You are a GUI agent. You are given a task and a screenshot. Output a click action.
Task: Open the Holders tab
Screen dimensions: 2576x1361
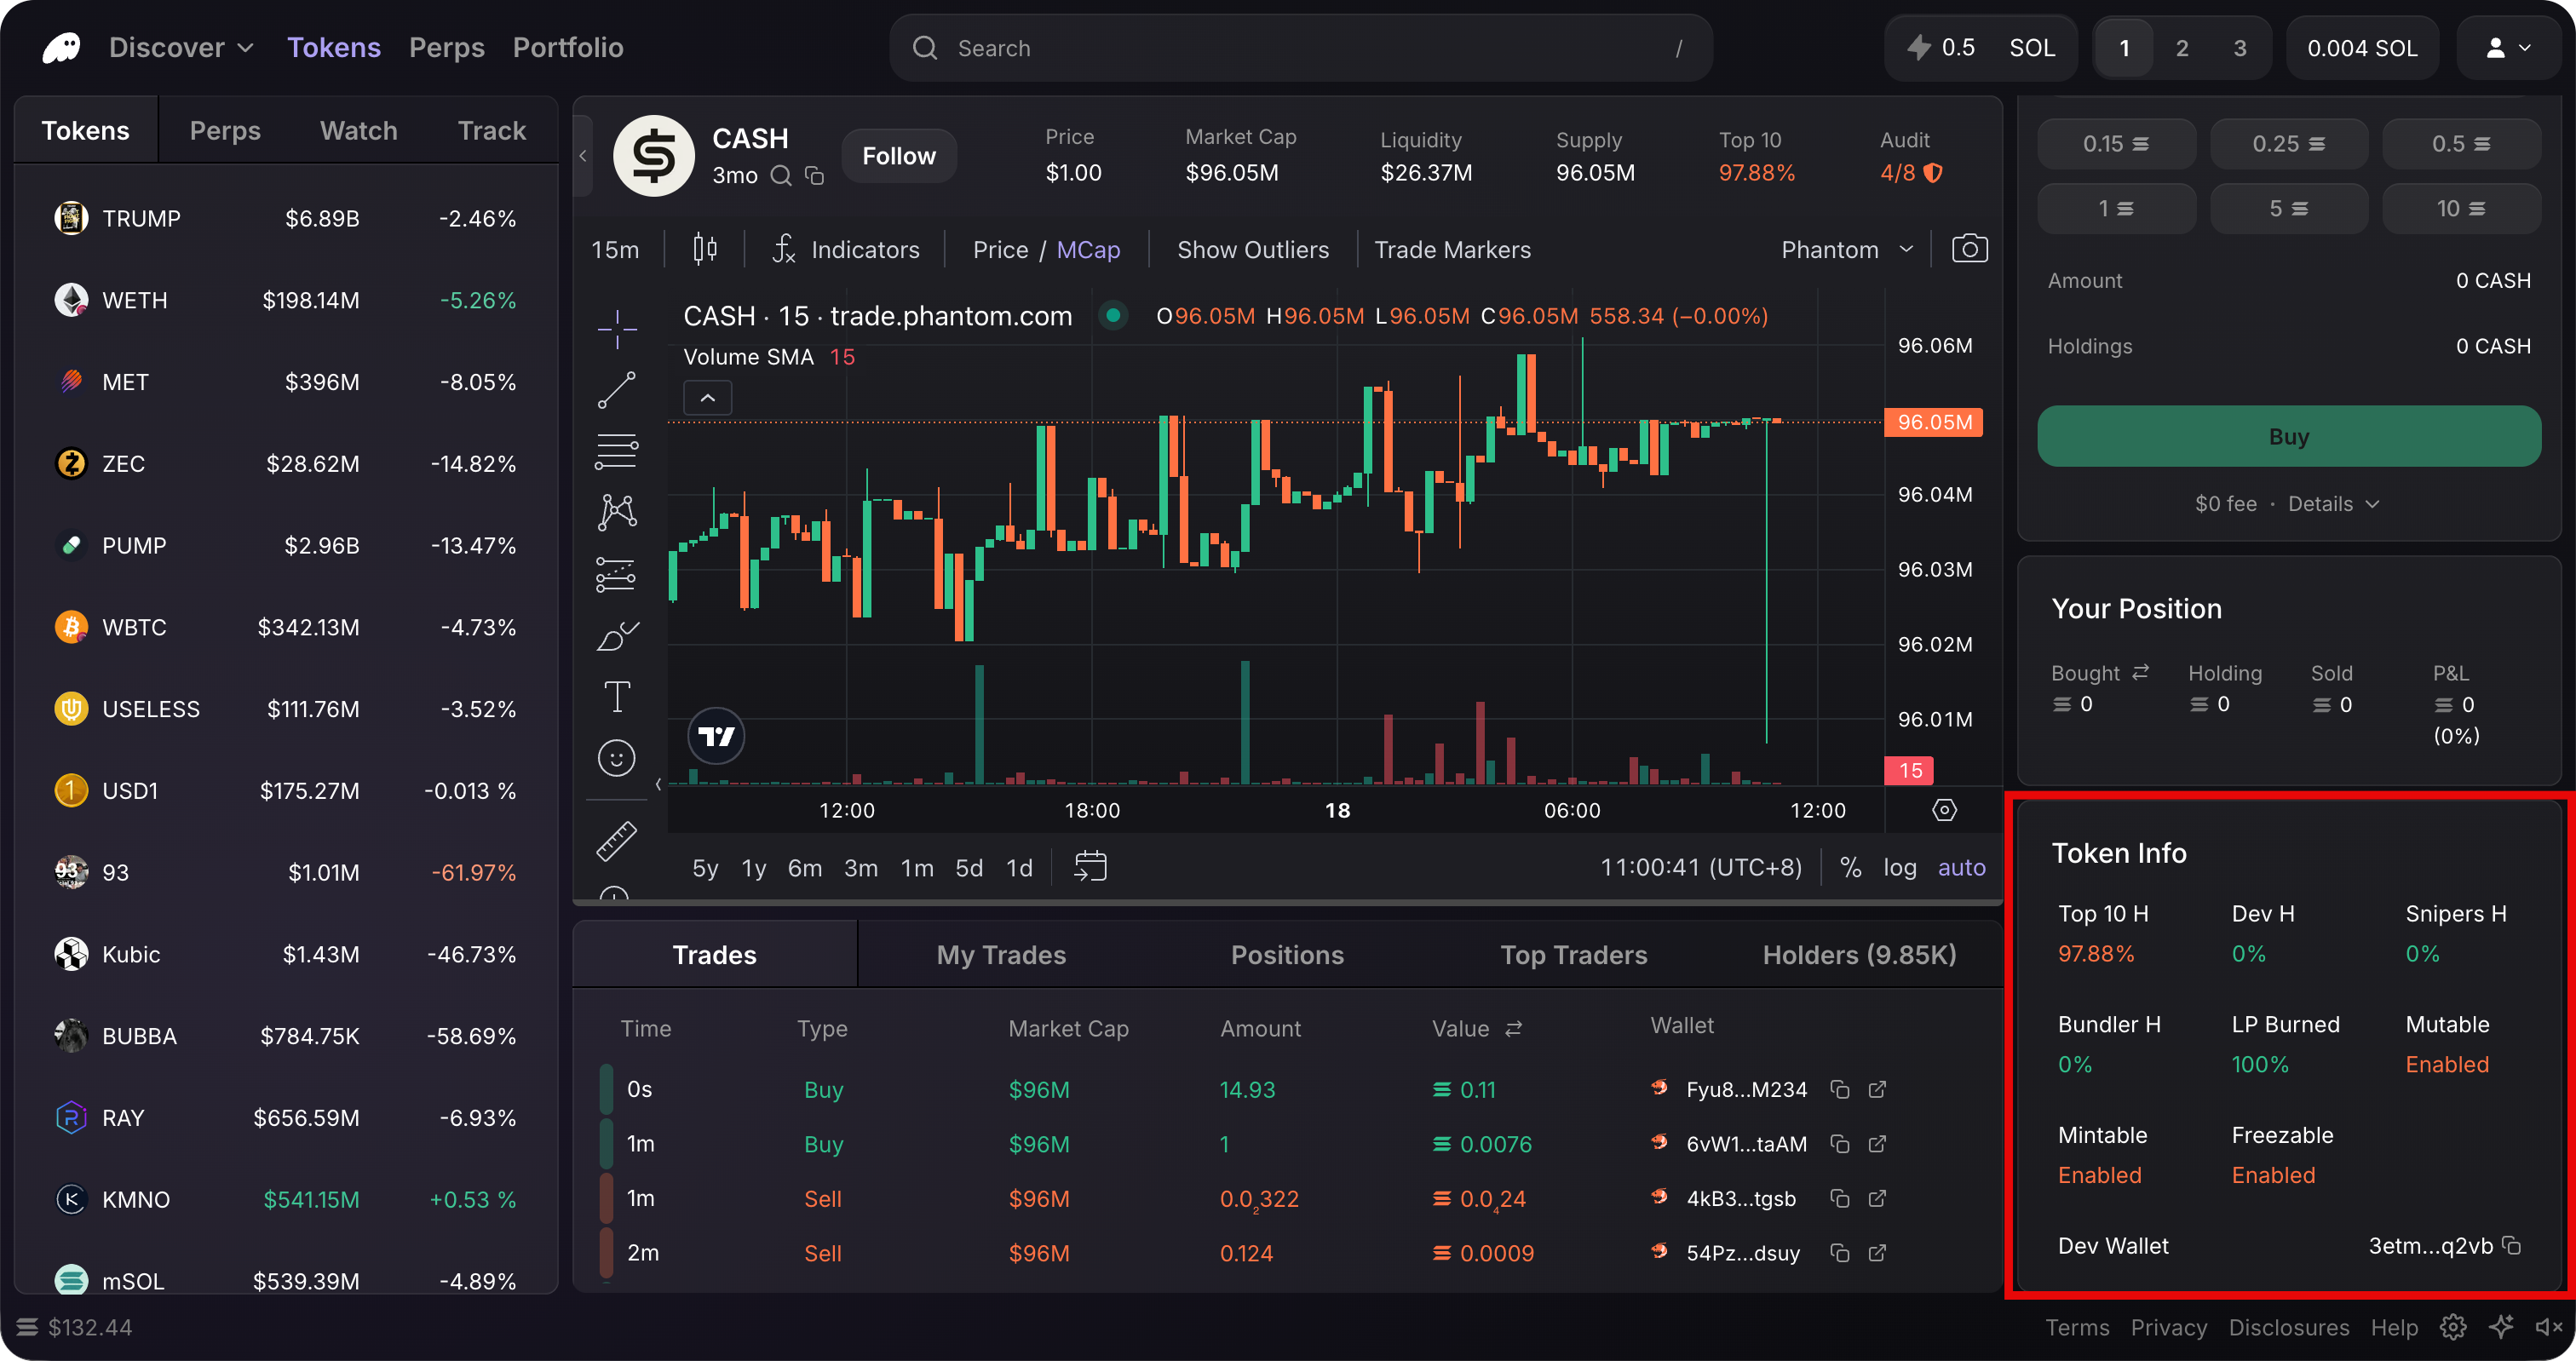pos(1859,954)
